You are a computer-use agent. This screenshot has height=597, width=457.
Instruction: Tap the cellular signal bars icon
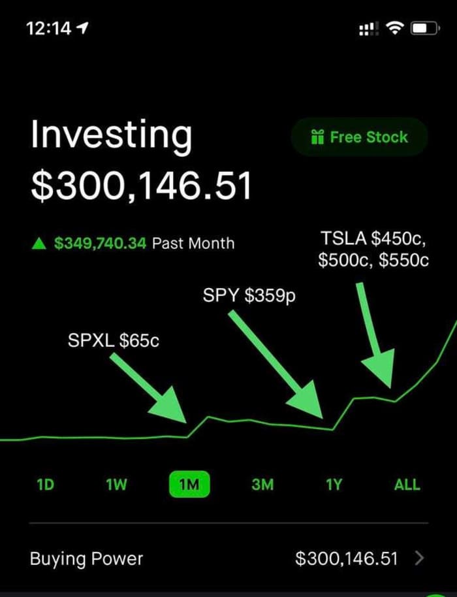pyautogui.click(x=368, y=28)
